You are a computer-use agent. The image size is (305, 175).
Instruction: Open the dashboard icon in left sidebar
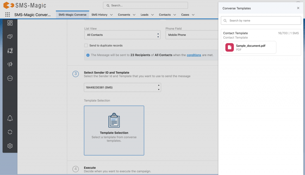pos(10,23)
